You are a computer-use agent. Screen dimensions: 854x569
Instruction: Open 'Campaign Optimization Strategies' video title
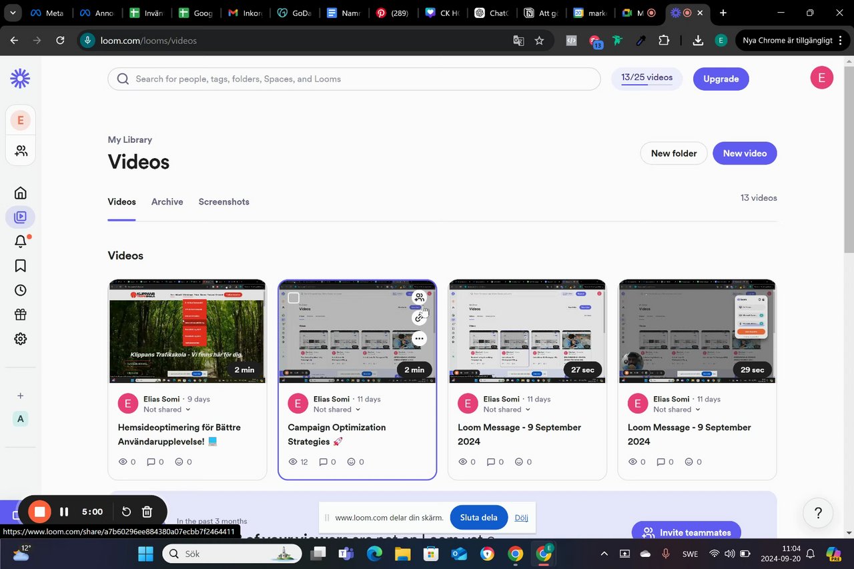337,434
